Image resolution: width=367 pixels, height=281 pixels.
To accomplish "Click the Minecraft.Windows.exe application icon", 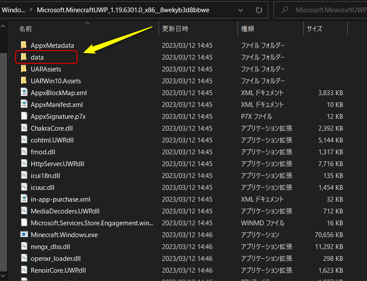I will tap(24, 235).
